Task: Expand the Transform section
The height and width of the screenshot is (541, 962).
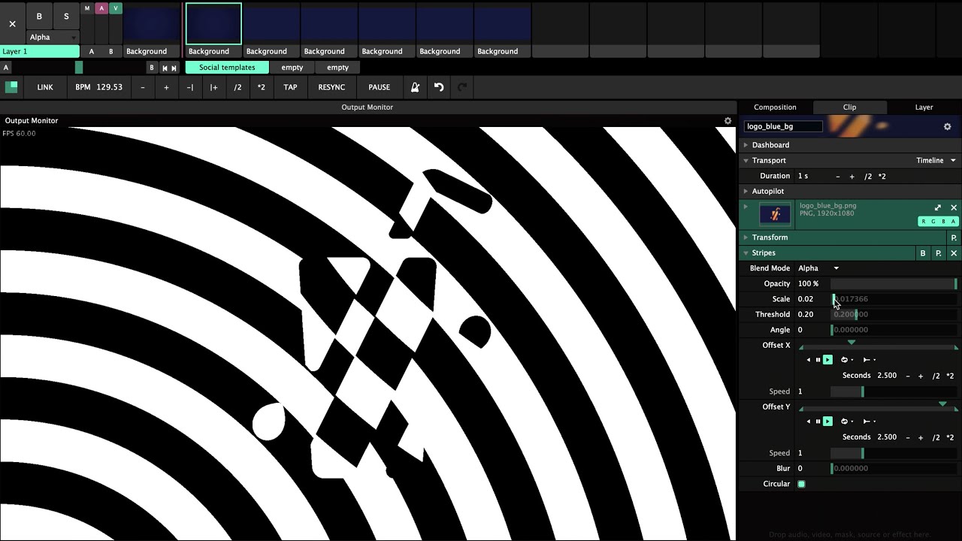Action: pos(746,237)
